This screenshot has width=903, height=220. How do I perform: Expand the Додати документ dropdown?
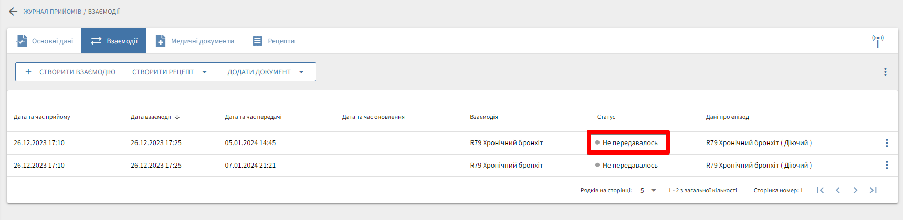pos(301,72)
